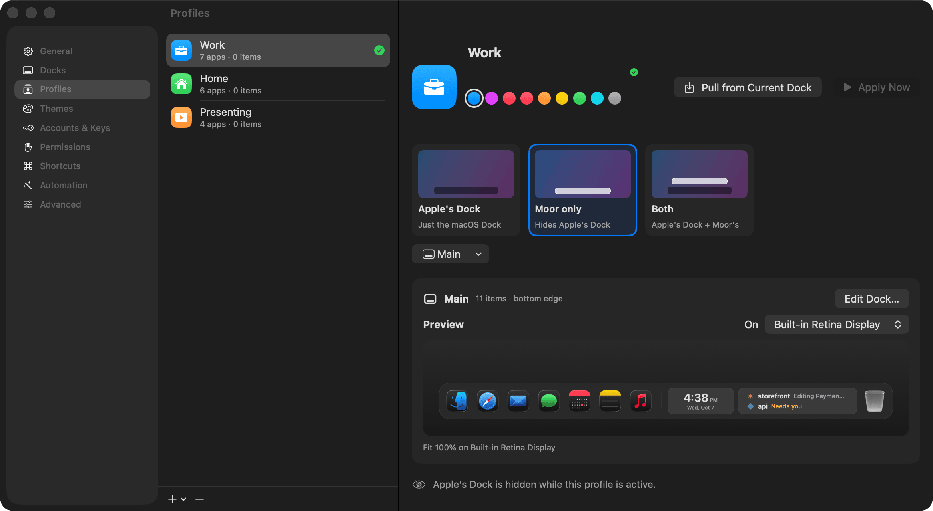Click the "Fit 100% on Built-in Retina Display" text

coord(489,448)
